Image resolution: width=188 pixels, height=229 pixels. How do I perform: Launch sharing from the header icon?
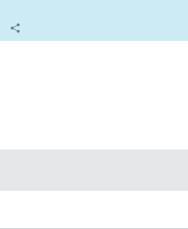tap(15, 28)
